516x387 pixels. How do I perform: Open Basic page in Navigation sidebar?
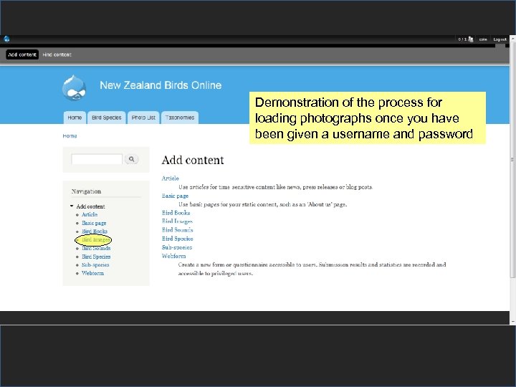pyautogui.click(x=94, y=223)
